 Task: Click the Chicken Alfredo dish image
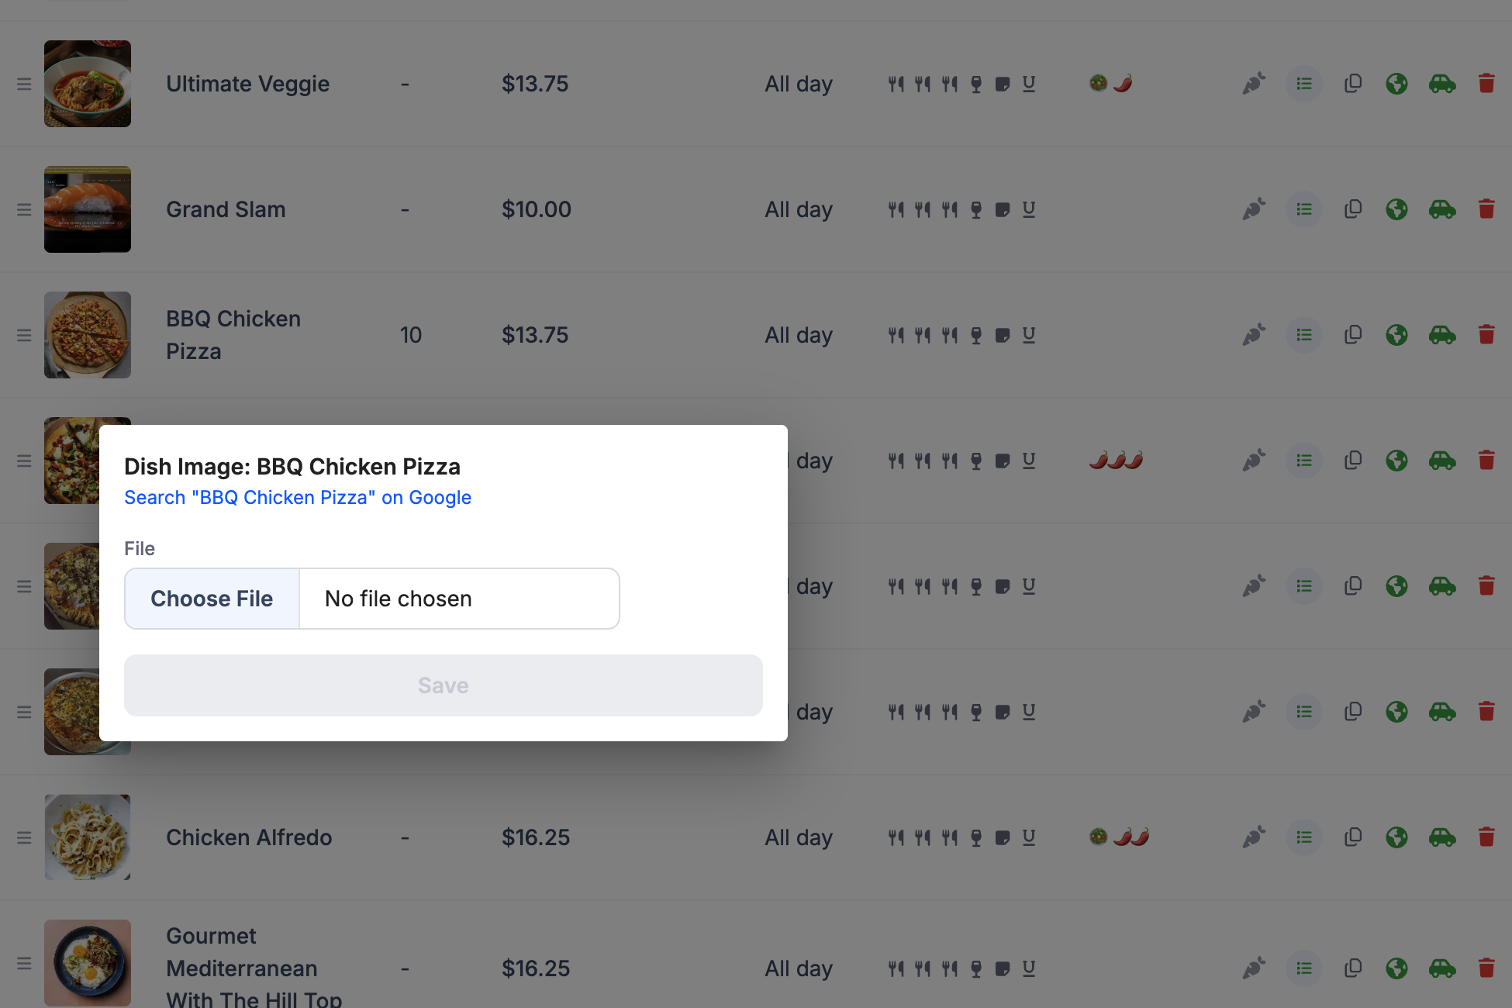[x=88, y=837]
